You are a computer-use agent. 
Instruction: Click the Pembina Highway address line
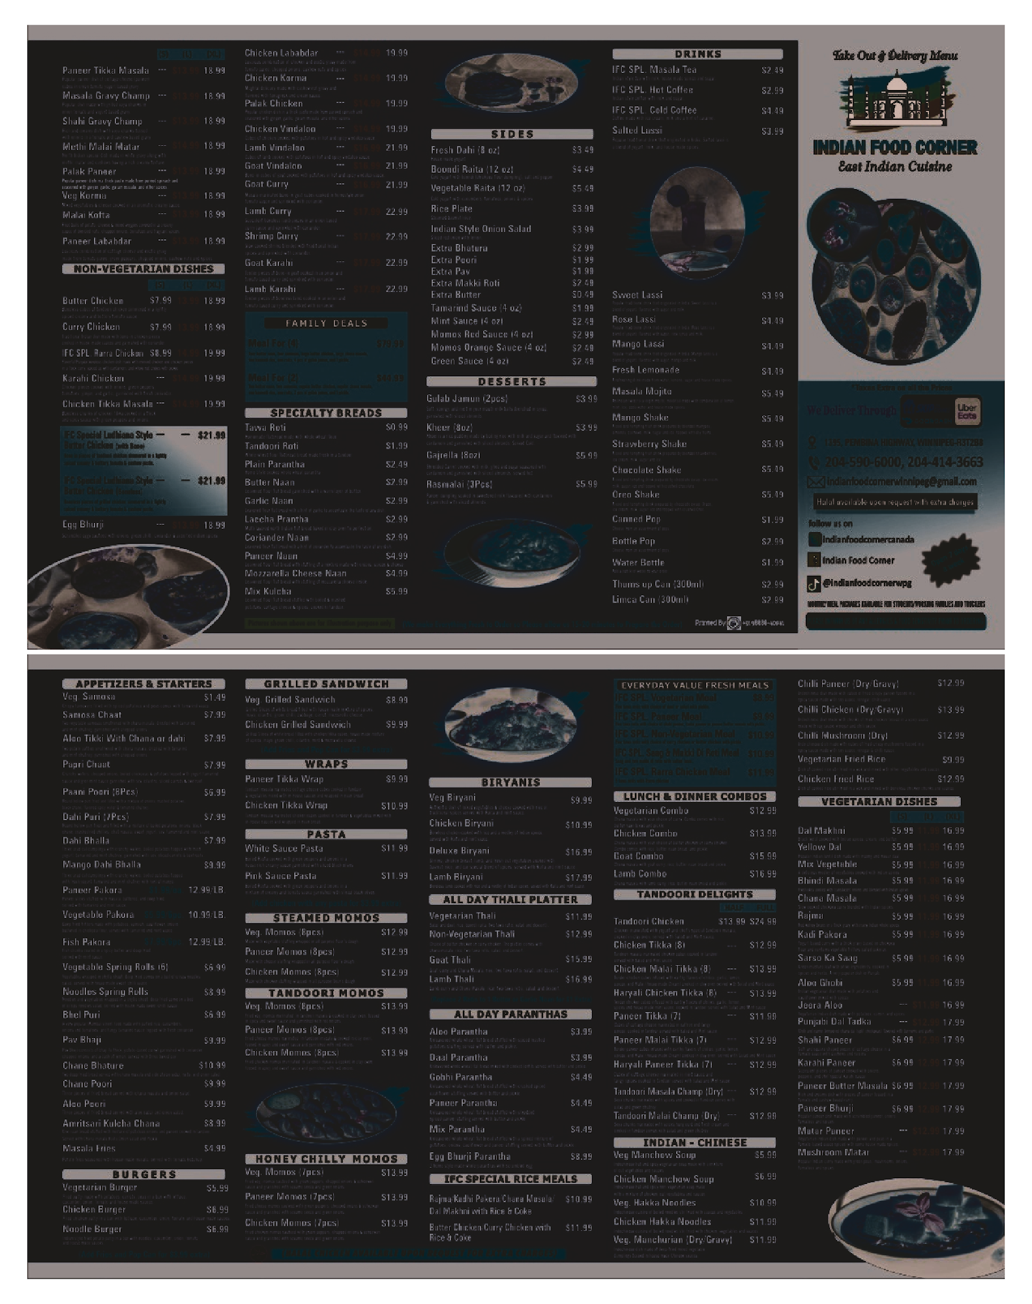click(903, 443)
